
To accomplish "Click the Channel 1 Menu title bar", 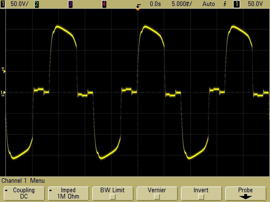I will (24, 181).
